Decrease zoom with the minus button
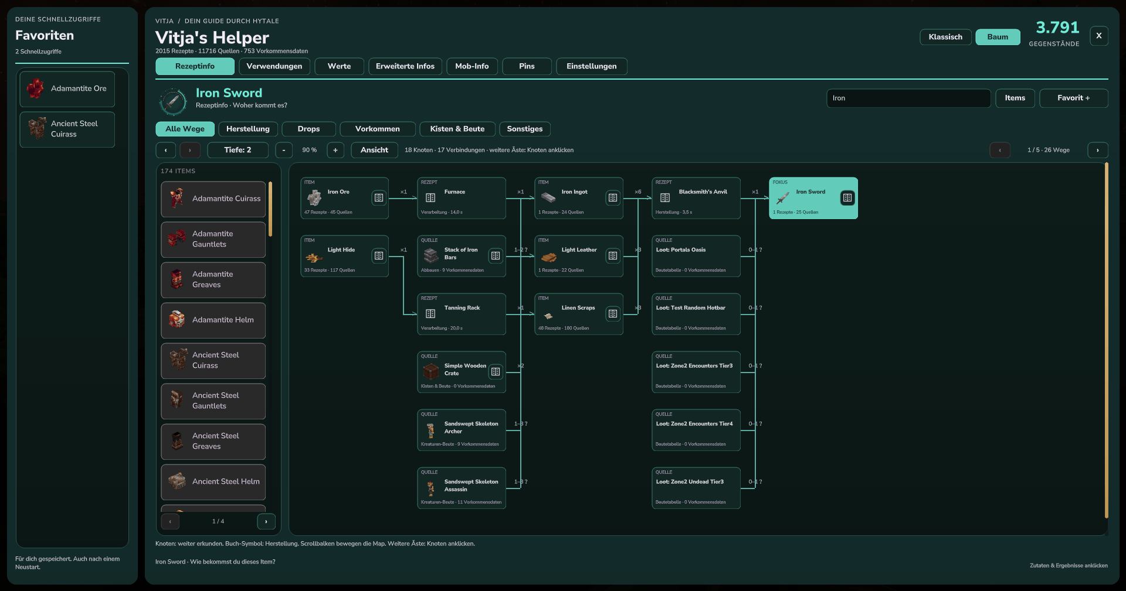 (x=284, y=150)
